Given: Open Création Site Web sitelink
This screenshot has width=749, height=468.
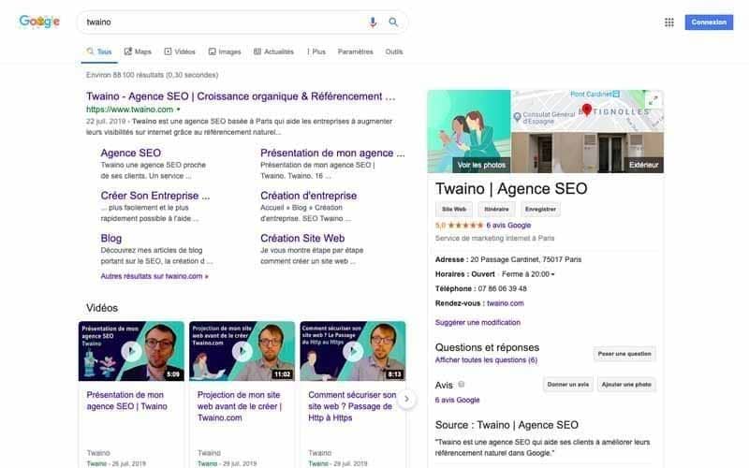Looking at the screenshot, I should pos(302,238).
